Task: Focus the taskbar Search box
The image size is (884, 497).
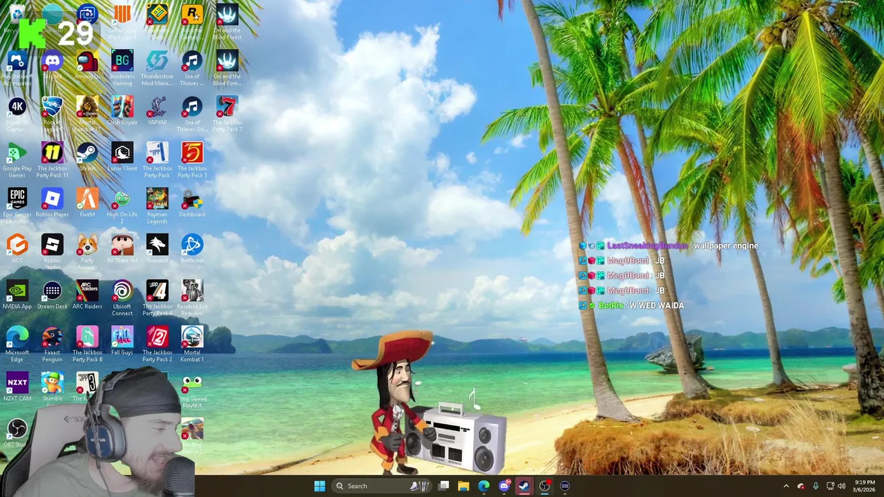Action: click(381, 486)
